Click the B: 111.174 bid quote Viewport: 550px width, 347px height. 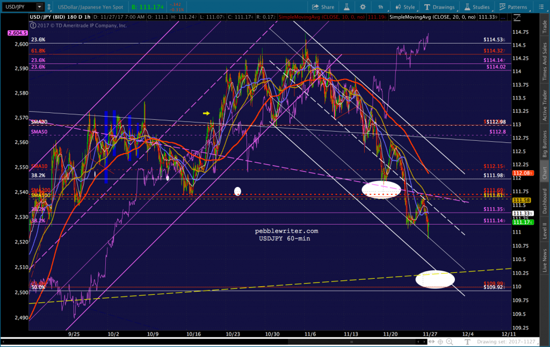(148, 7)
